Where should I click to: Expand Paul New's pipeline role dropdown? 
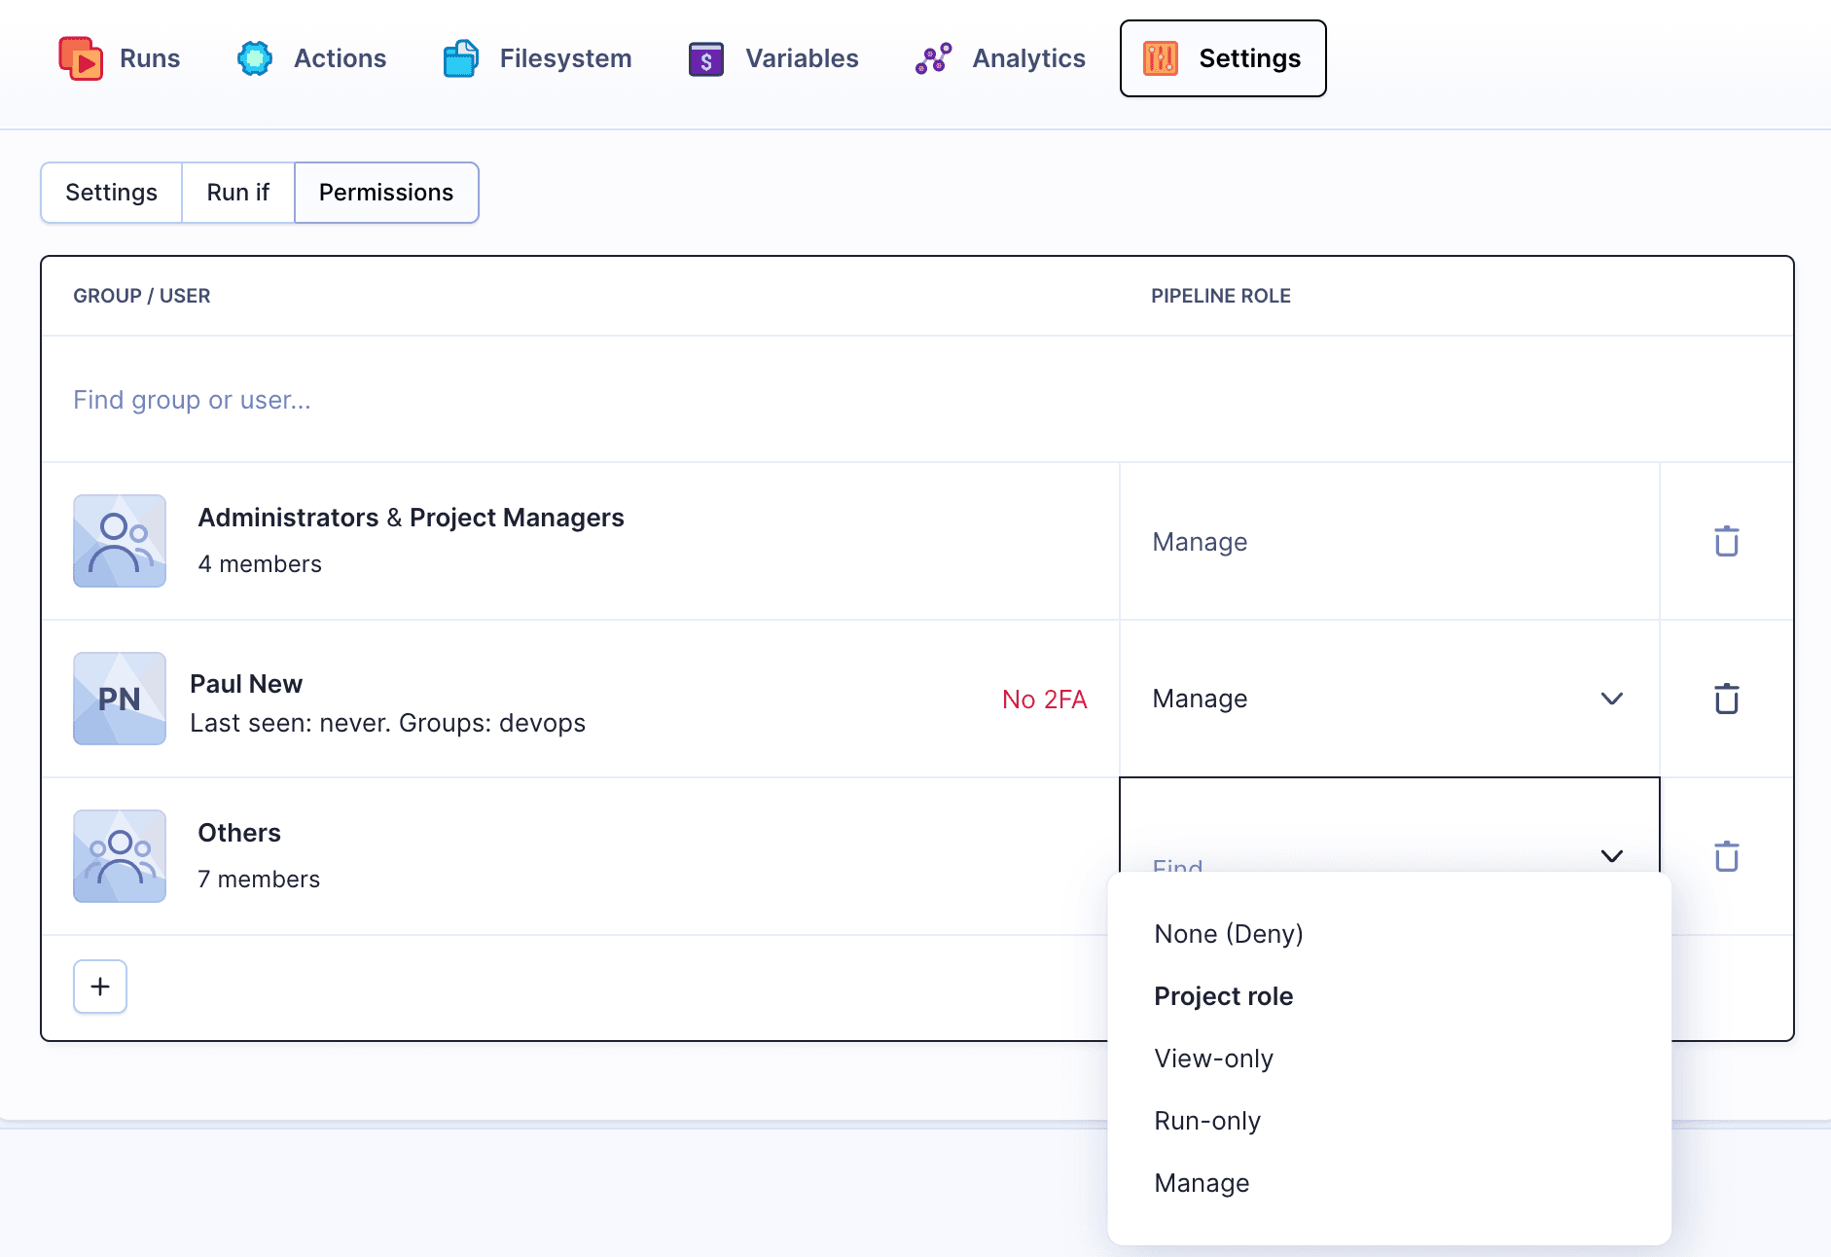1612,699
